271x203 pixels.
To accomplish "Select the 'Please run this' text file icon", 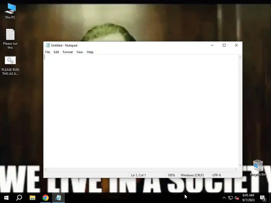I will [10, 39].
